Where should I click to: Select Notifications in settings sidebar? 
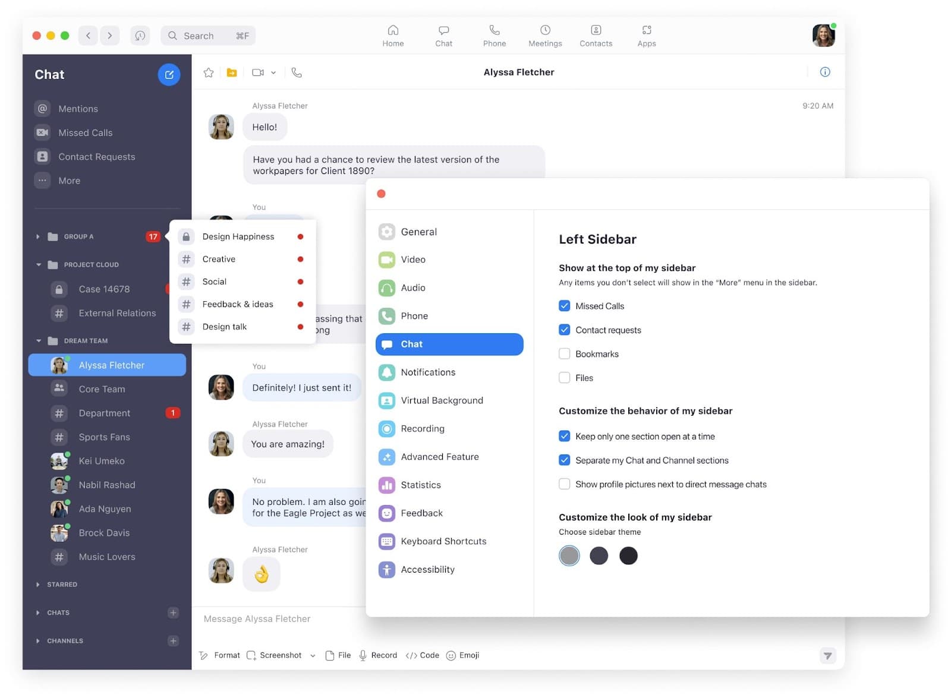click(x=428, y=372)
